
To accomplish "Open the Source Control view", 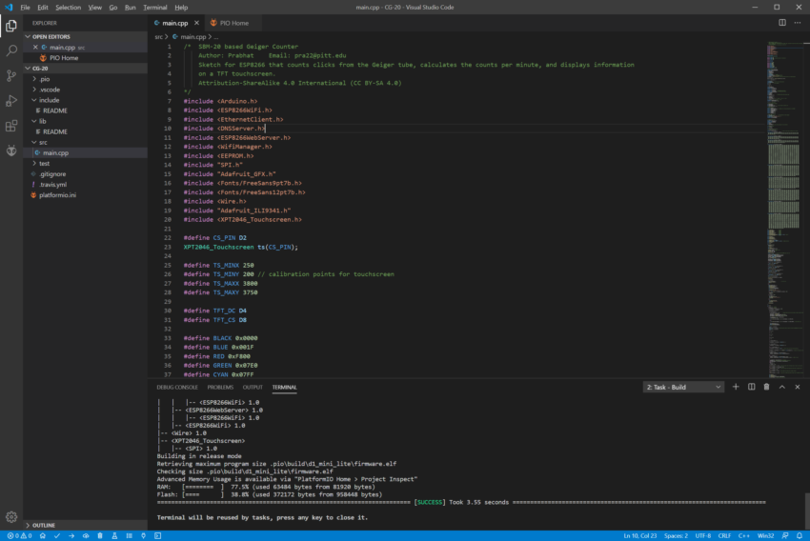I will (x=11, y=75).
